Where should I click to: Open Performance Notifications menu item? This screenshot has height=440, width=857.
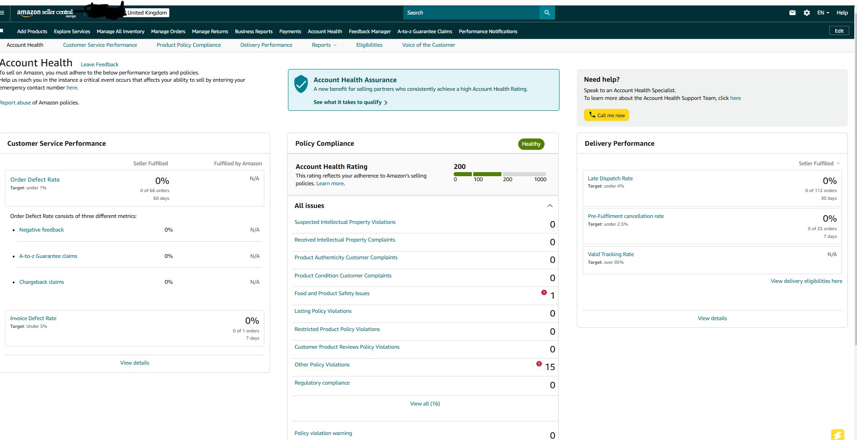point(488,31)
